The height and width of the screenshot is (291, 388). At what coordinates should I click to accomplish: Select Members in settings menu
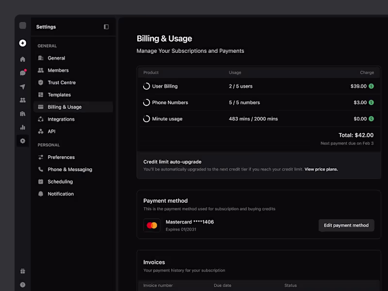(x=58, y=70)
